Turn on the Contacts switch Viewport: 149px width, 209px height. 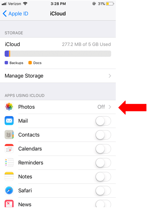click(103, 135)
